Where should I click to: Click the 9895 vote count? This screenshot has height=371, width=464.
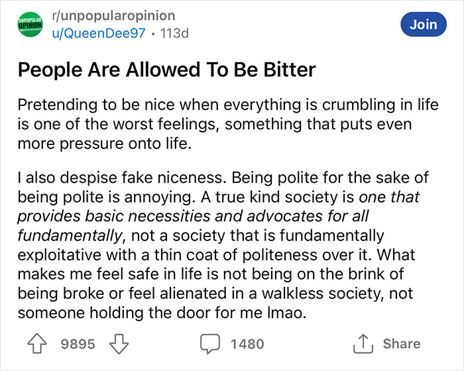click(78, 343)
